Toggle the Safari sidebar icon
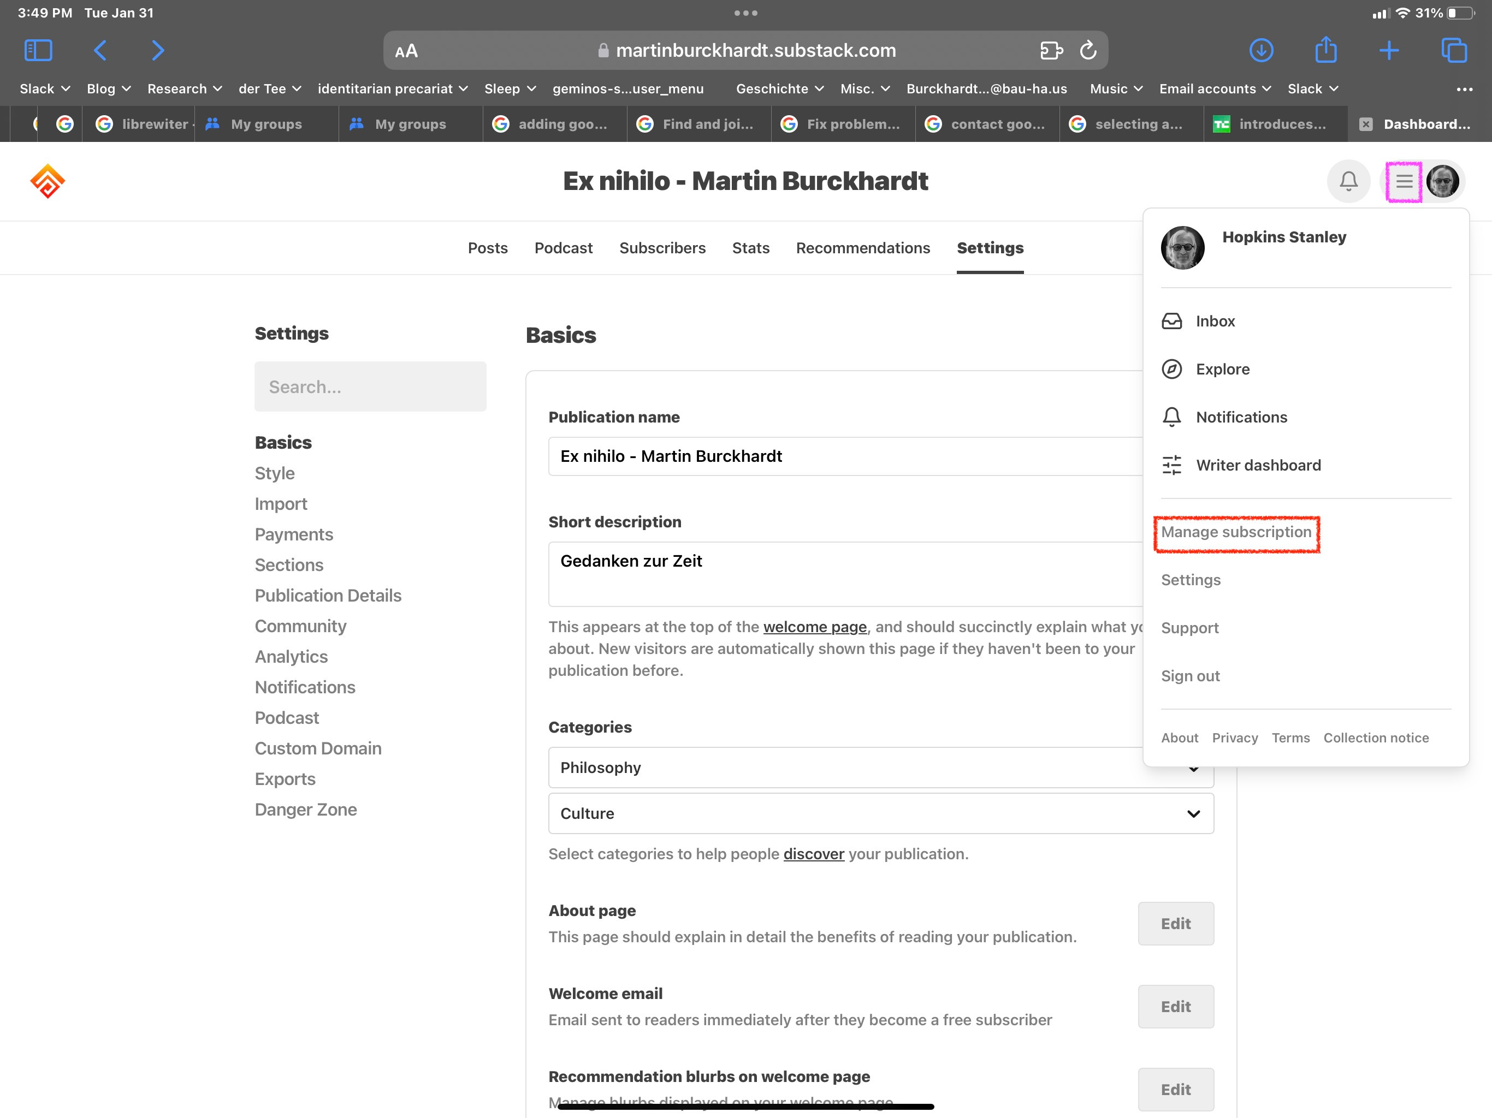This screenshot has height=1118, width=1492. (38, 51)
